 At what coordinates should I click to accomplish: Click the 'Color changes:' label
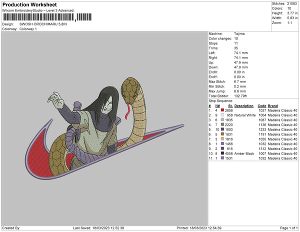[220, 38]
